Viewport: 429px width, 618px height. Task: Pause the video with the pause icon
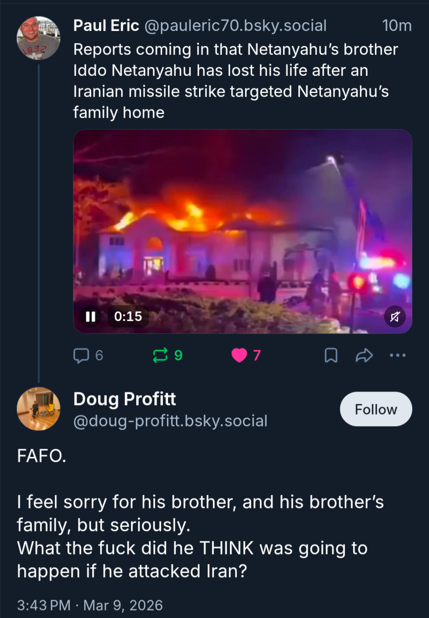click(90, 317)
